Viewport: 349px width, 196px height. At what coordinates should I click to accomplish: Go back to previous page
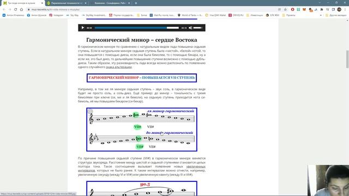[x=4, y=10]
